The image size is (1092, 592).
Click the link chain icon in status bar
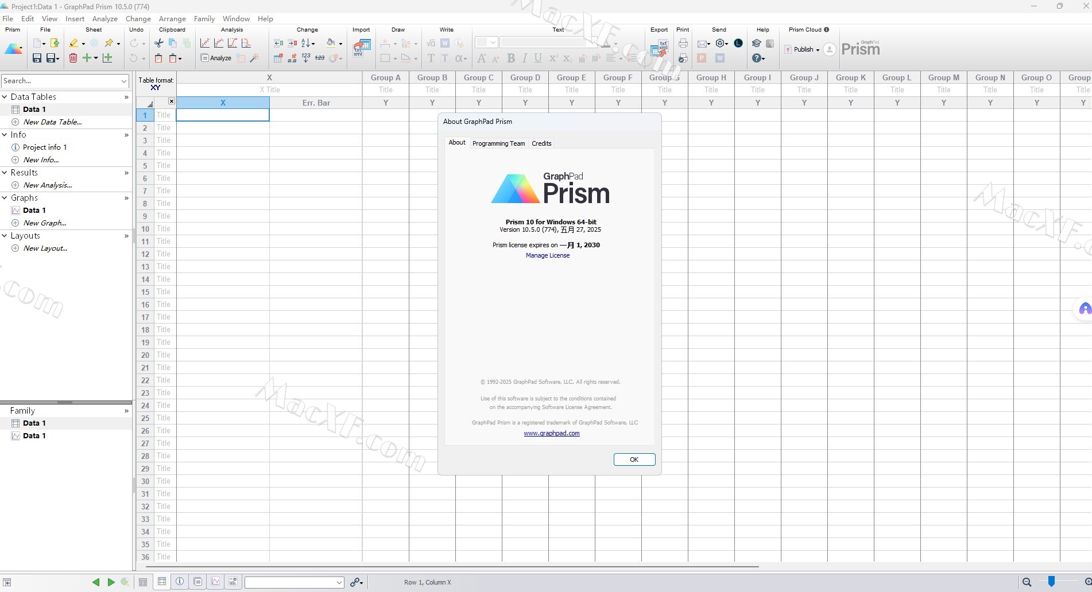[356, 582]
